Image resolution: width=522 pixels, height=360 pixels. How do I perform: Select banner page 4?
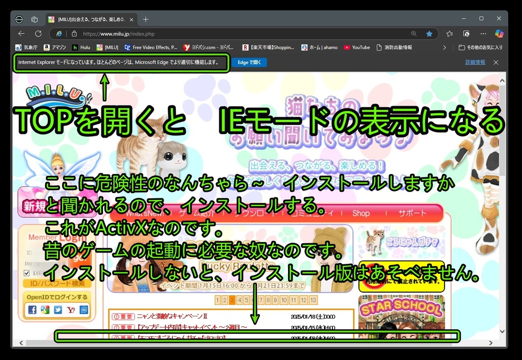point(240,300)
